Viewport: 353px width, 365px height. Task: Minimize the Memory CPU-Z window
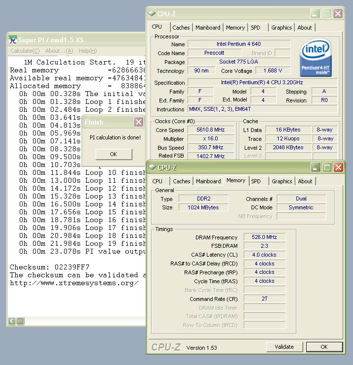[x=316, y=167]
